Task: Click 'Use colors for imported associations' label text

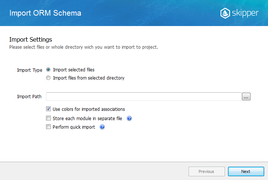Action: (89, 109)
